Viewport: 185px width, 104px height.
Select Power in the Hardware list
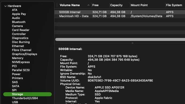coord(16,74)
